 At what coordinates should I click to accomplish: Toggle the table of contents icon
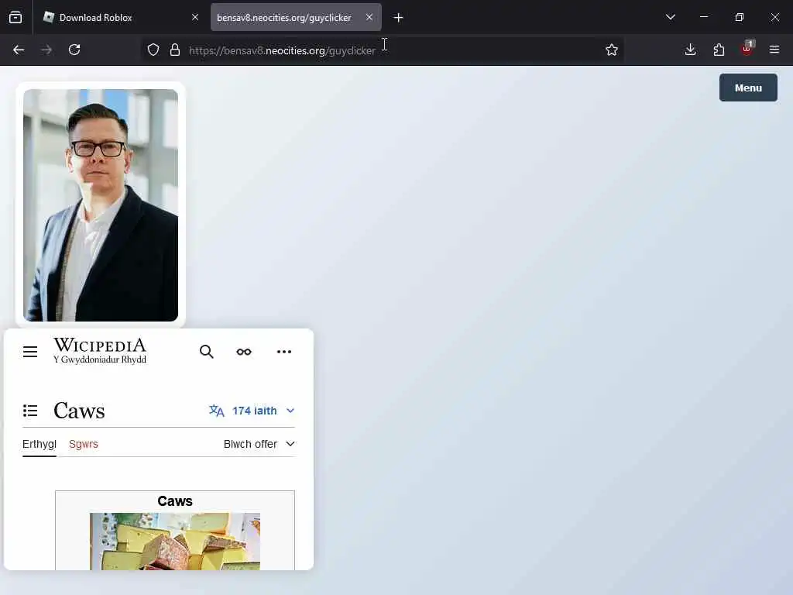click(x=30, y=411)
